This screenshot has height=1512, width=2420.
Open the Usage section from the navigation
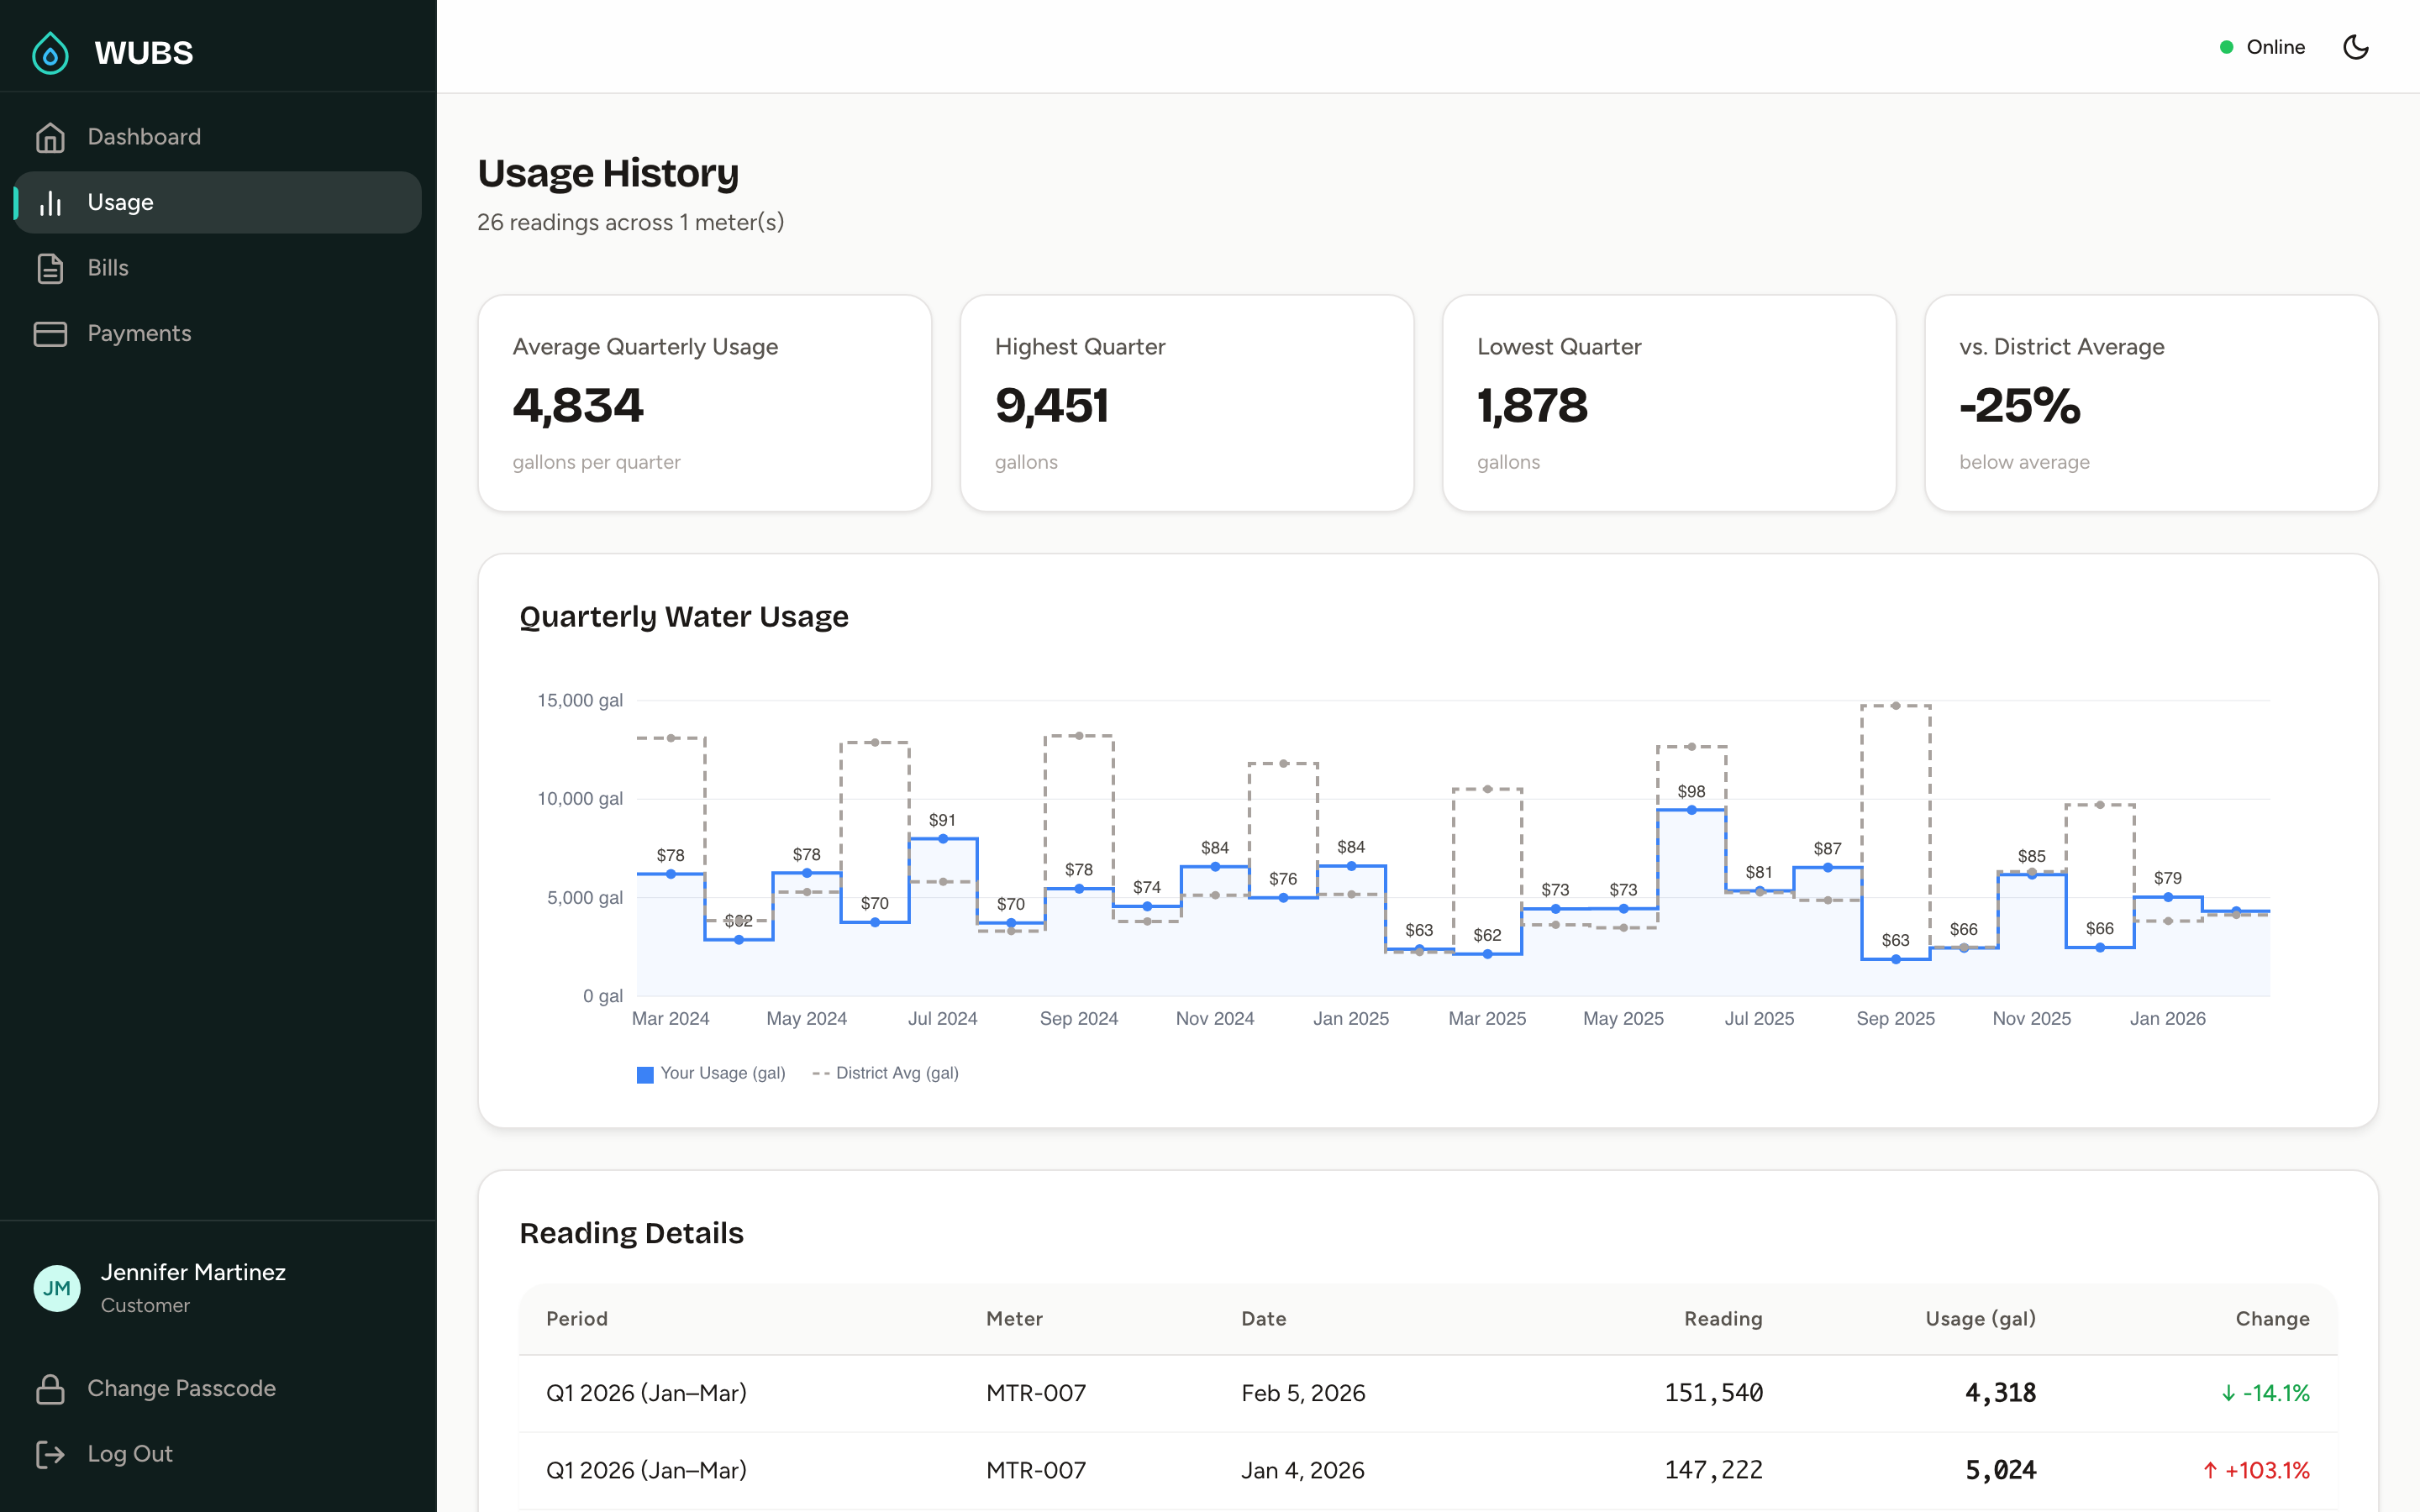pos(121,202)
